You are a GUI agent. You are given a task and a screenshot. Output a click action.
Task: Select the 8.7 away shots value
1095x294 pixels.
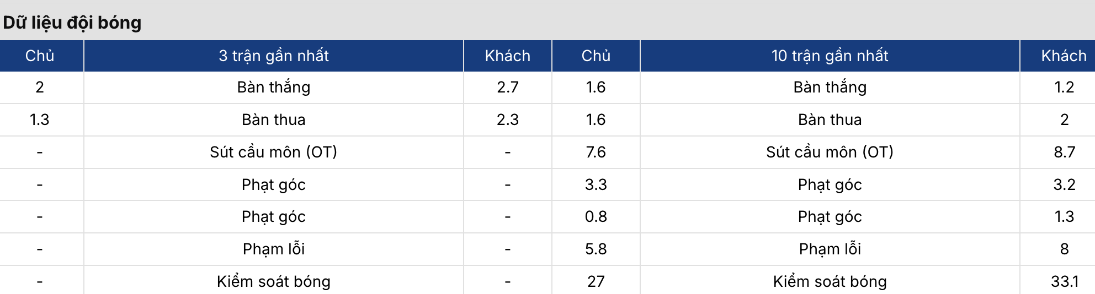[x=1065, y=152]
